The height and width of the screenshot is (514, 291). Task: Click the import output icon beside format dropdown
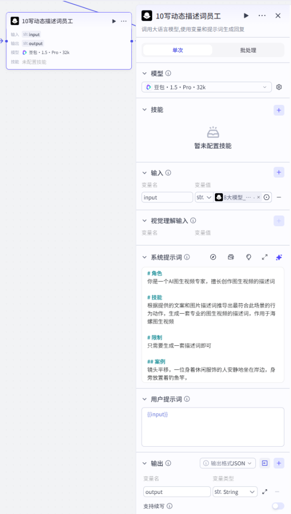coord(264,463)
